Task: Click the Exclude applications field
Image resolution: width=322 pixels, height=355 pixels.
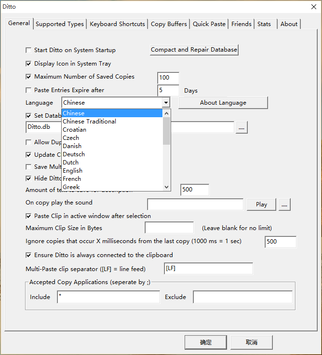Action: coord(243,297)
